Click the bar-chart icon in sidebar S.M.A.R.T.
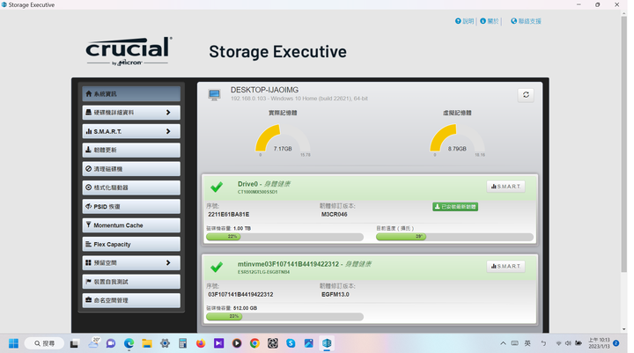Viewport: 634px width, 353px height. (89, 131)
